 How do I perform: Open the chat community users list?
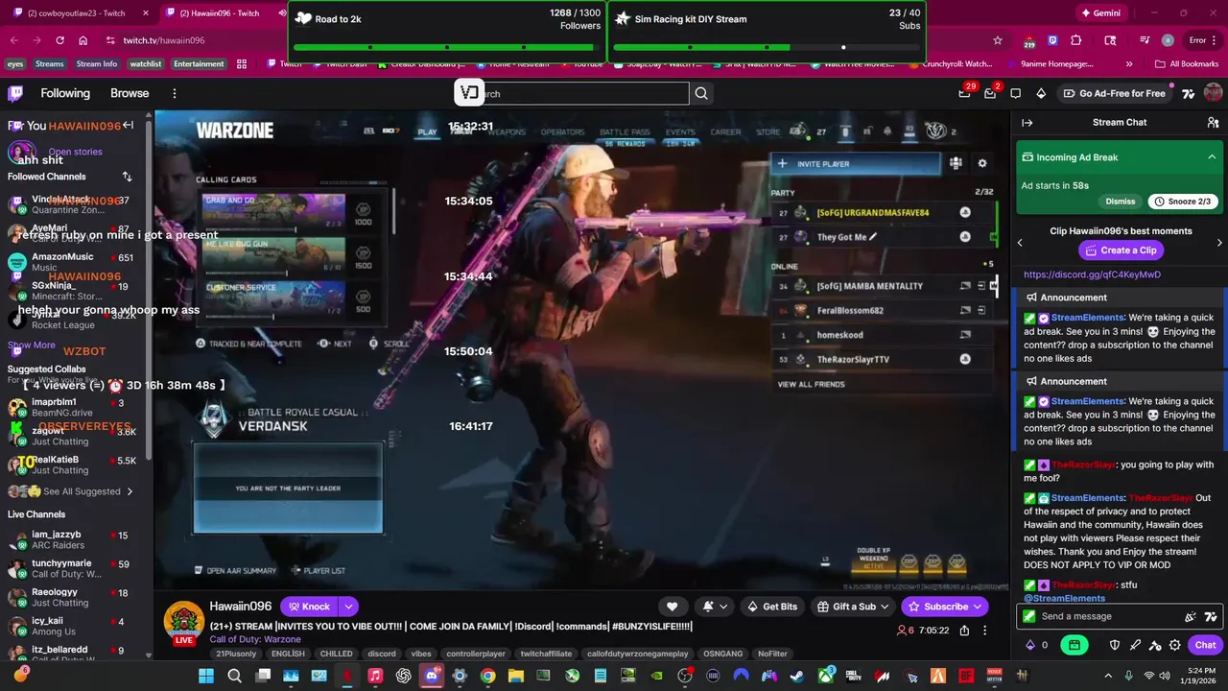(x=1213, y=123)
